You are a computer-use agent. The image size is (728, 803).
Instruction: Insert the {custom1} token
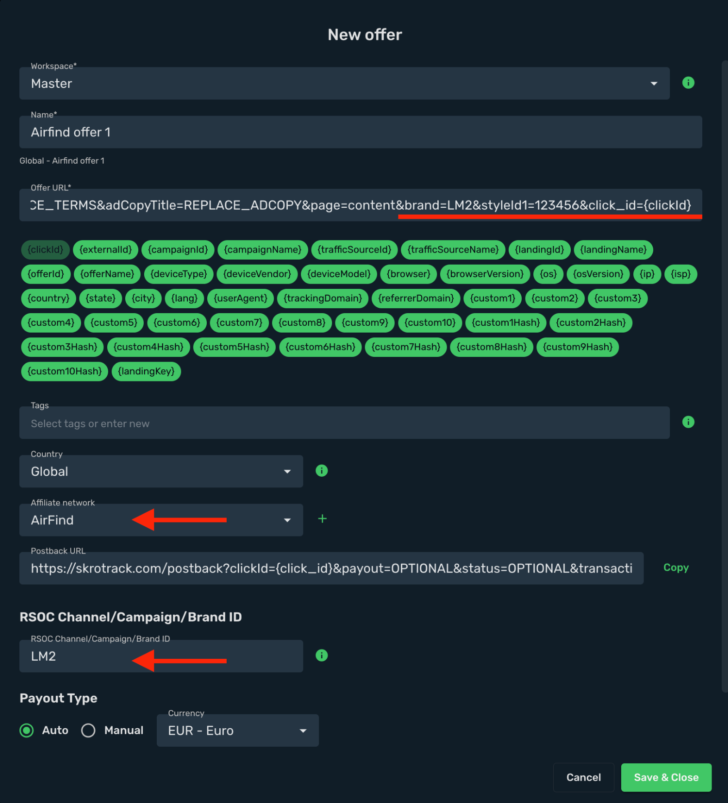click(x=493, y=298)
